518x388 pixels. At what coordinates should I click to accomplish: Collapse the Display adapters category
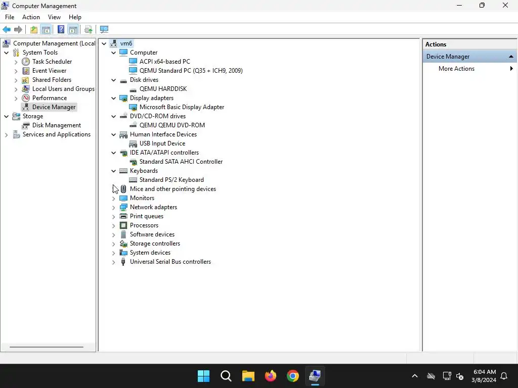tap(114, 99)
